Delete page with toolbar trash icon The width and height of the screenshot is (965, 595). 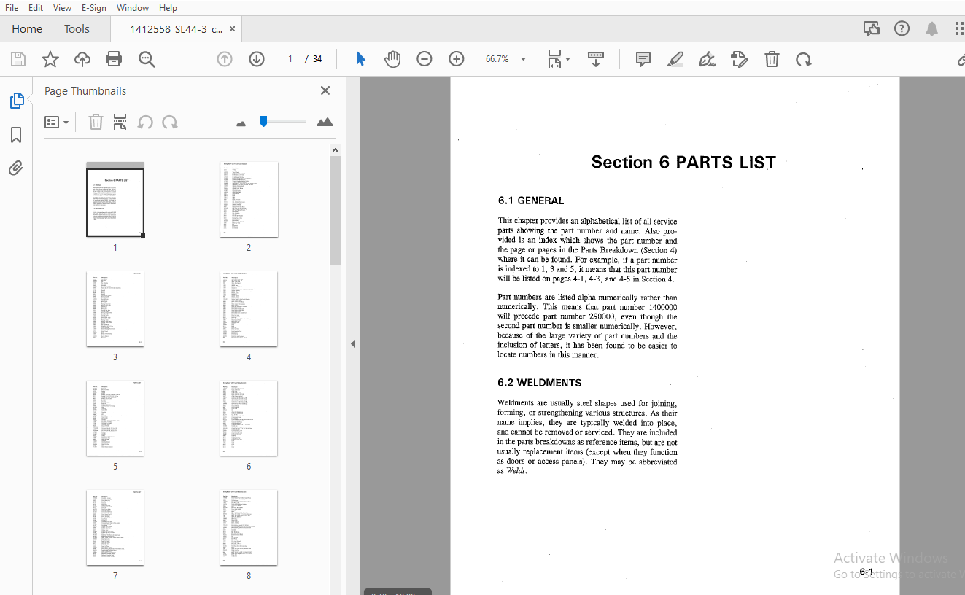click(772, 59)
